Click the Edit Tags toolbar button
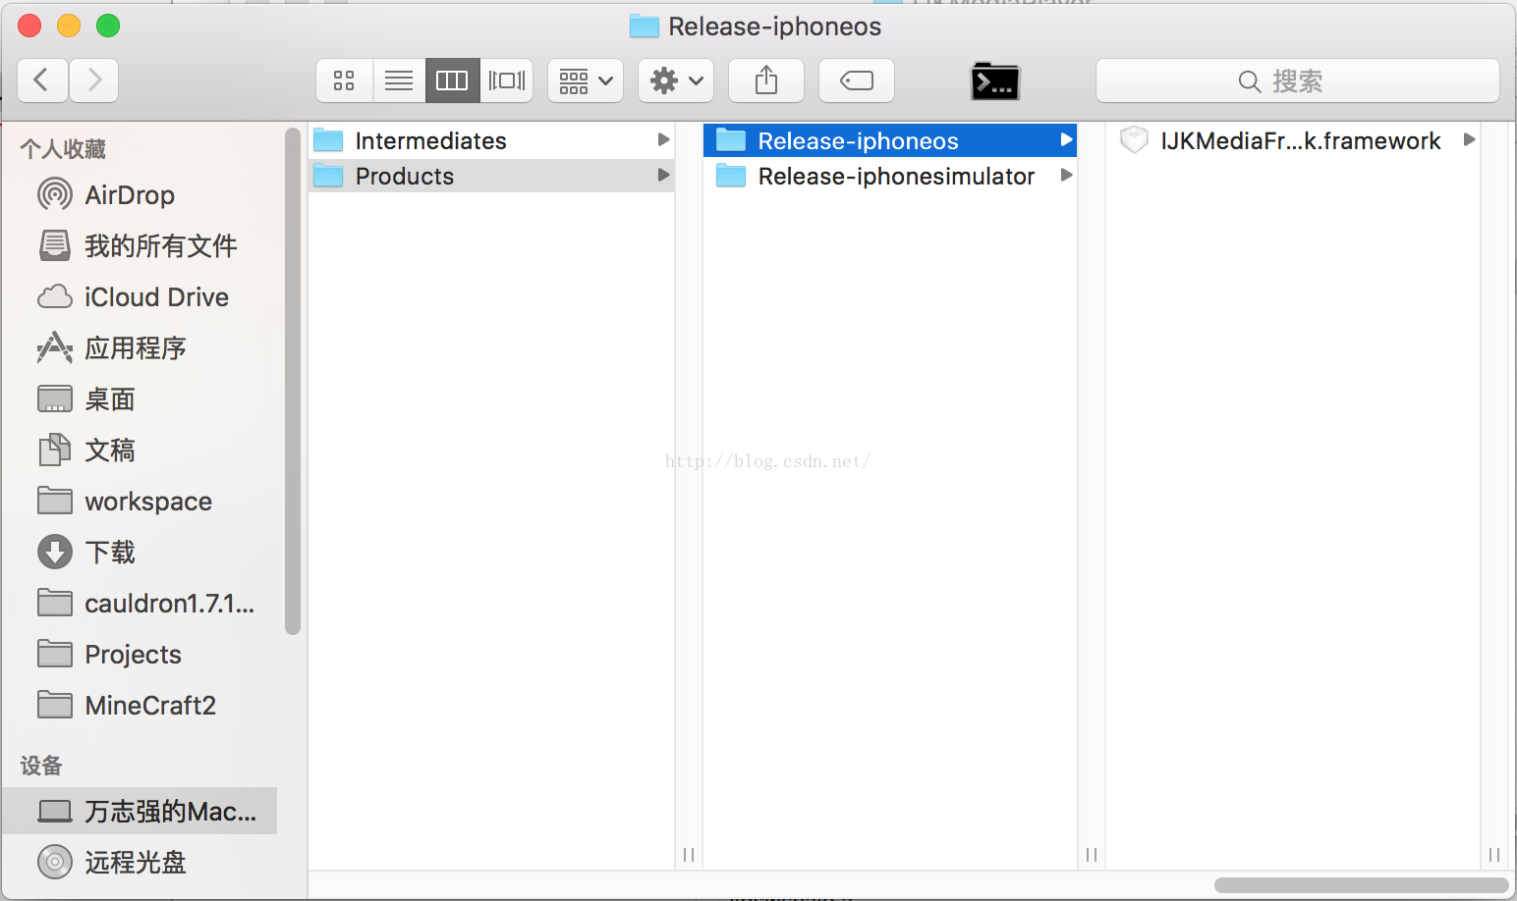This screenshot has height=901, width=1517. coord(857,80)
